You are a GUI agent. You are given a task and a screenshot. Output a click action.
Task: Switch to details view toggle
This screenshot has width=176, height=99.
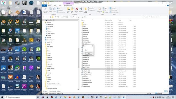[165, 91]
